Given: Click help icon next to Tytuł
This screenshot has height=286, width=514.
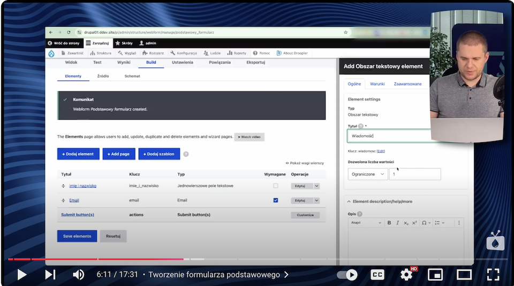Looking at the screenshot, I should pyautogui.click(x=361, y=126).
